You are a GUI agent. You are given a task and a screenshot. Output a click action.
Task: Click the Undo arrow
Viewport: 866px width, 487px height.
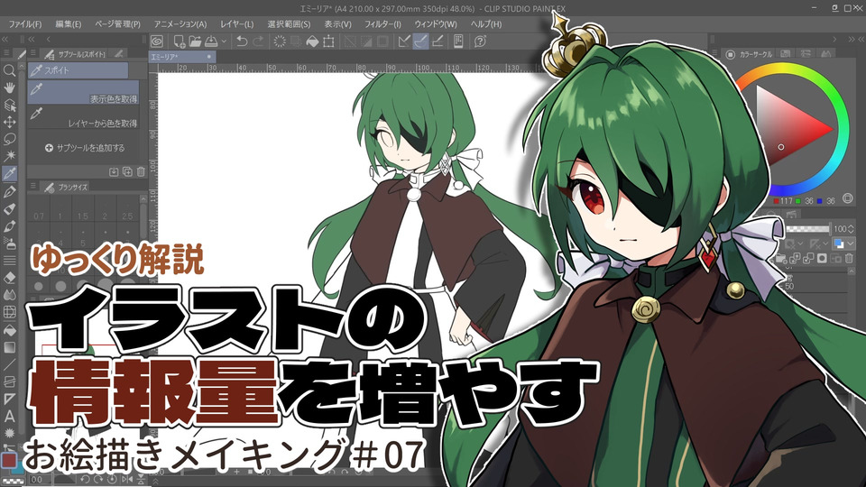242,41
